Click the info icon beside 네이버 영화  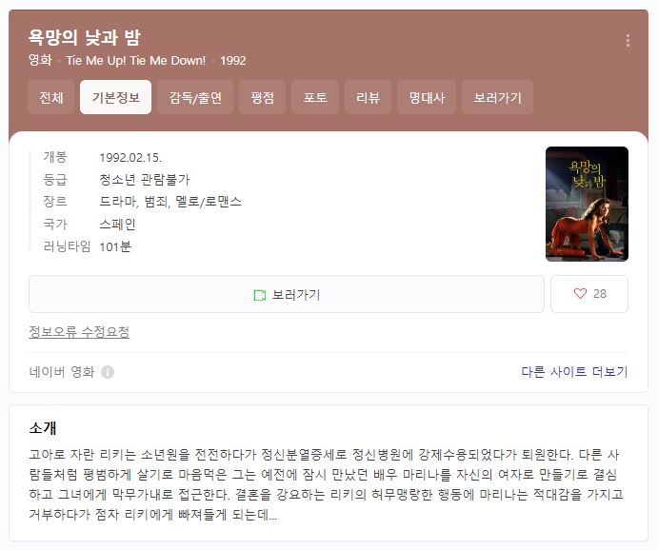pos(108,372)
